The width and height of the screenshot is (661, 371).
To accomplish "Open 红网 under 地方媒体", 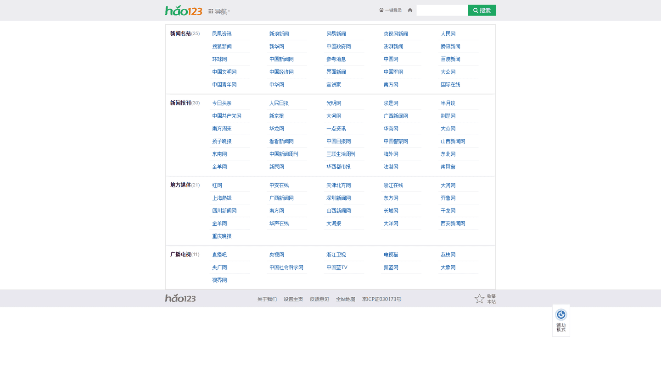I will 217,185.
